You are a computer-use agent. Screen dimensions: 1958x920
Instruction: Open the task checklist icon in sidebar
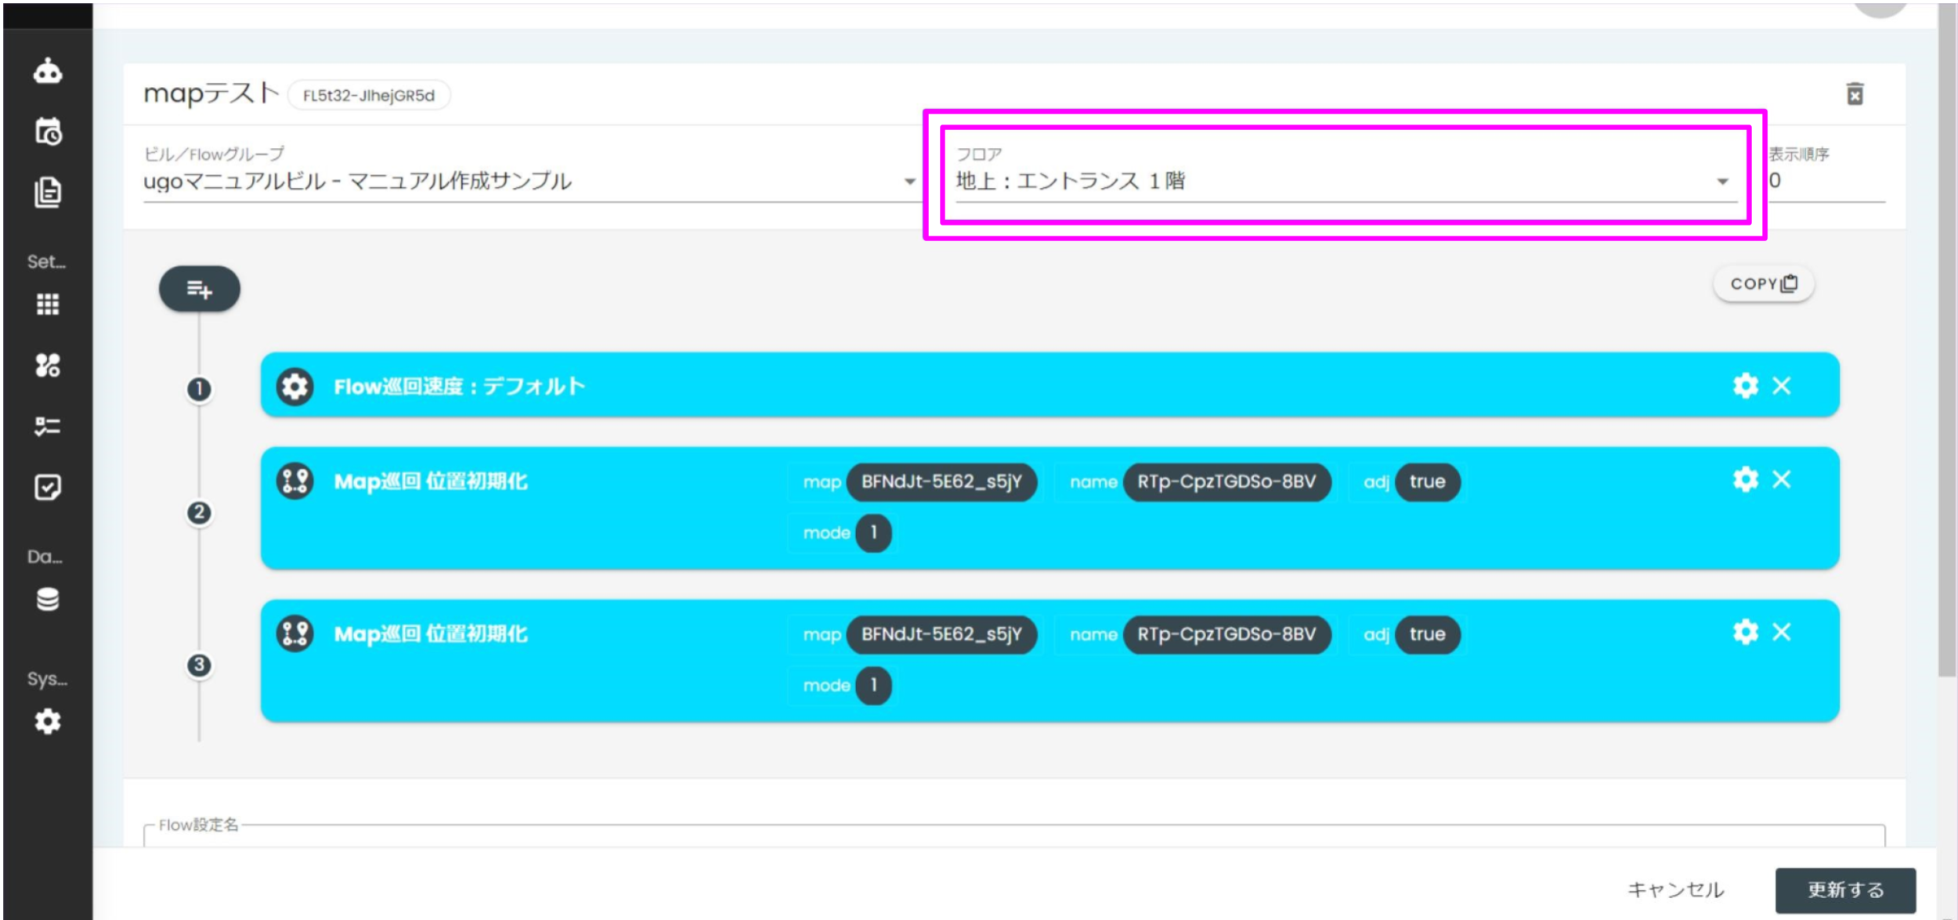(x=47, y=426)
